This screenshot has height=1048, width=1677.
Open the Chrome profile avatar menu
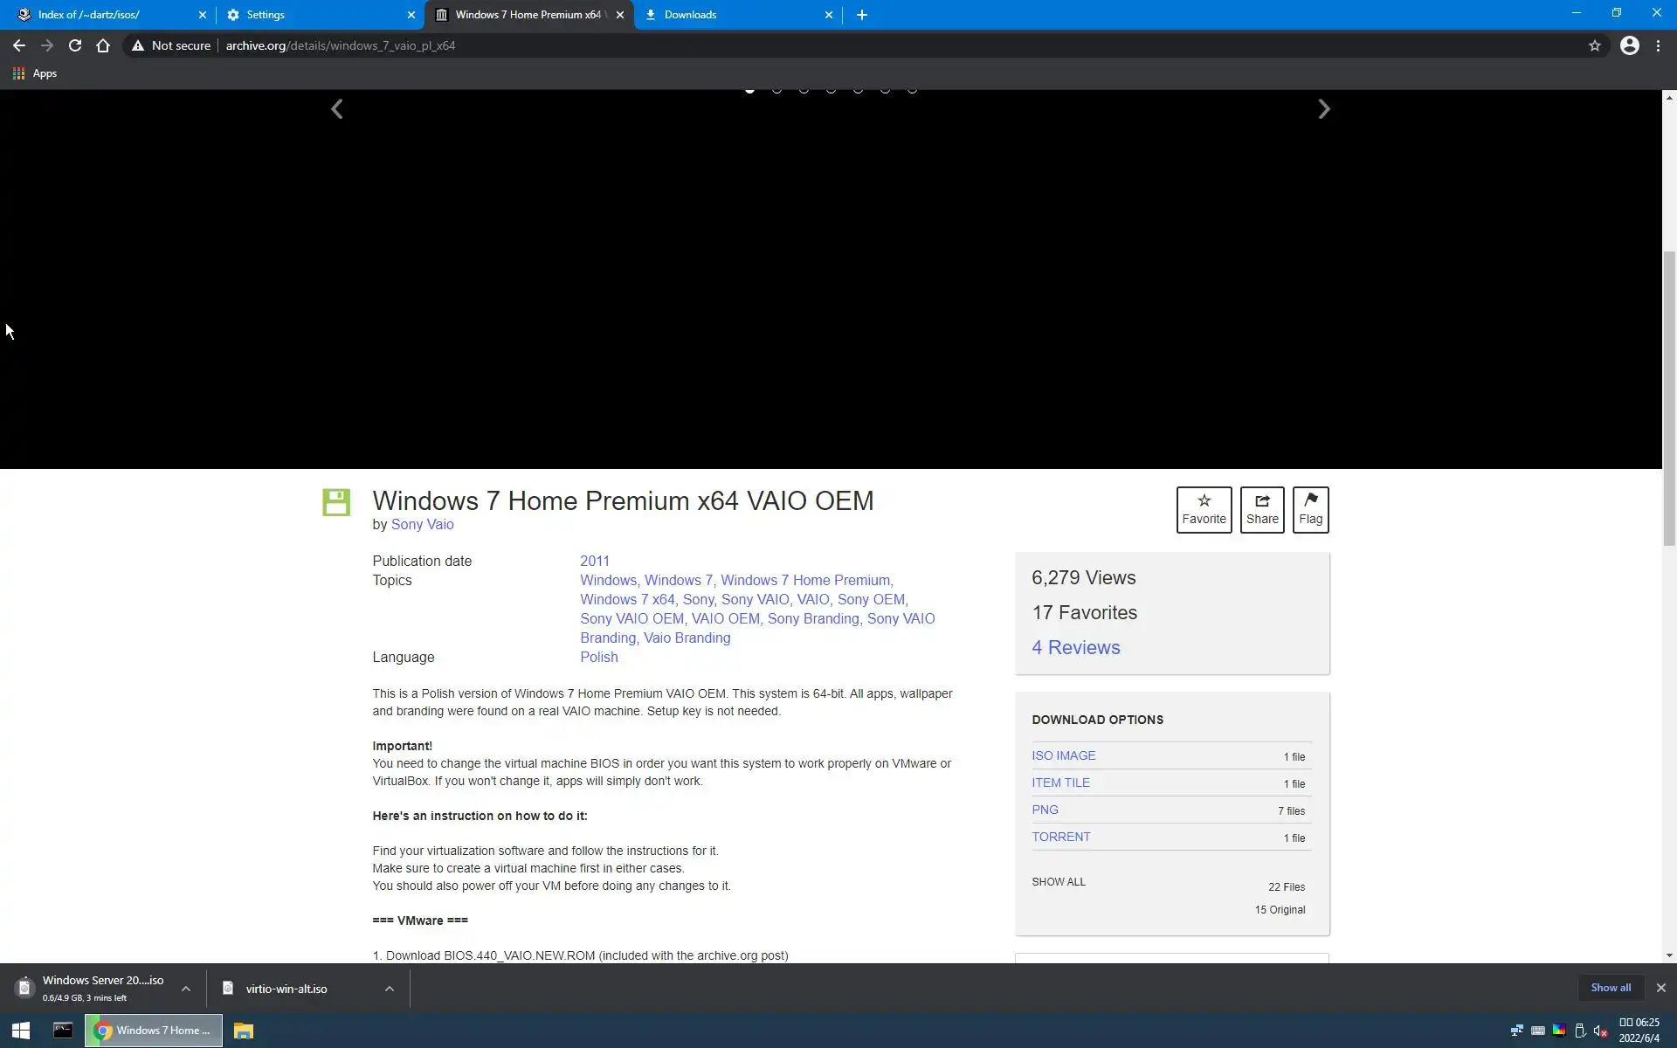click(x=1629, y=45)
